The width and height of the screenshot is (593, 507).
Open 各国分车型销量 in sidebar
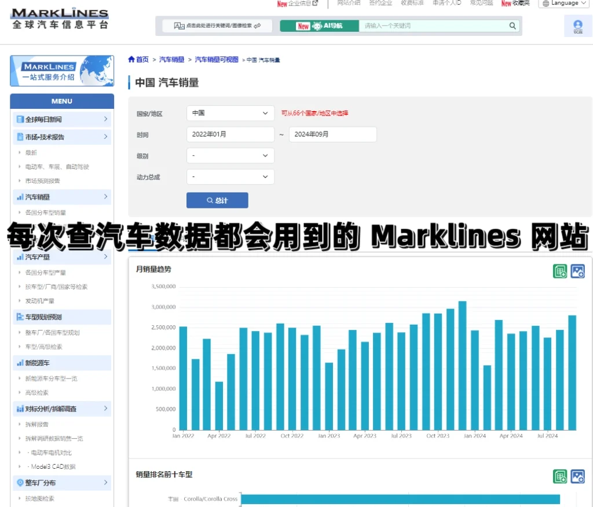[45, 212]
